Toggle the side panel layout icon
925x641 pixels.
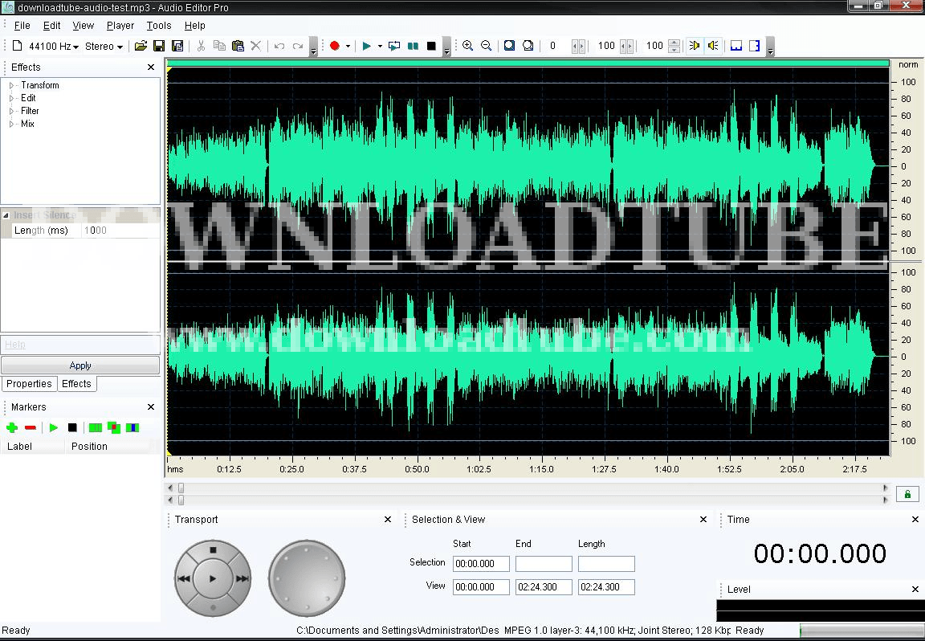click(x=755, y=46)
